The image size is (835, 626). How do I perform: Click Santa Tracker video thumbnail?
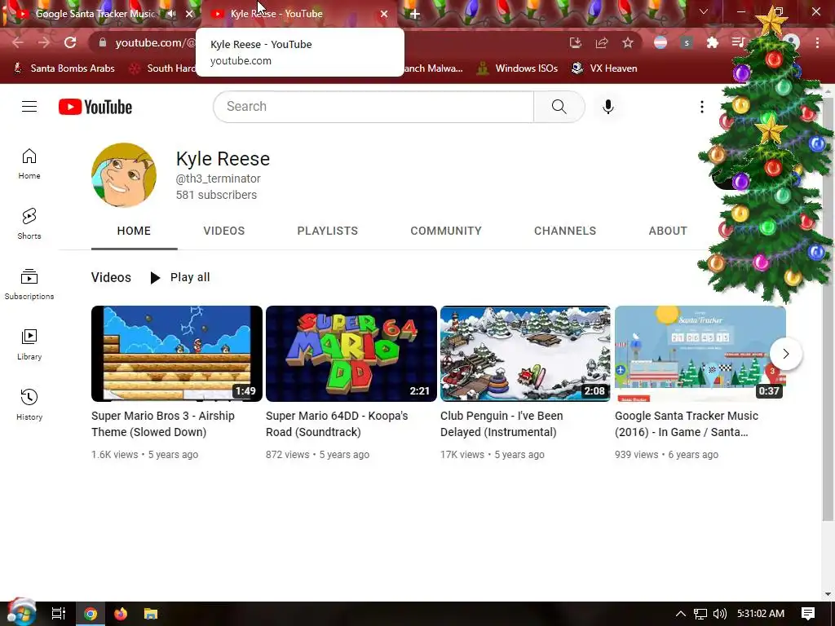pyautogui.click(x=700, y=354)
